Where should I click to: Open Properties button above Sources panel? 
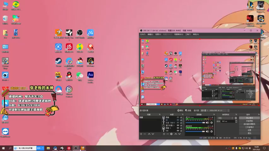[x=180, y=110]
